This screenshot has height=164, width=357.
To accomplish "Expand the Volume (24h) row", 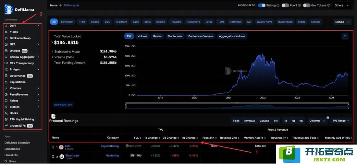I will tap(52, 57).
